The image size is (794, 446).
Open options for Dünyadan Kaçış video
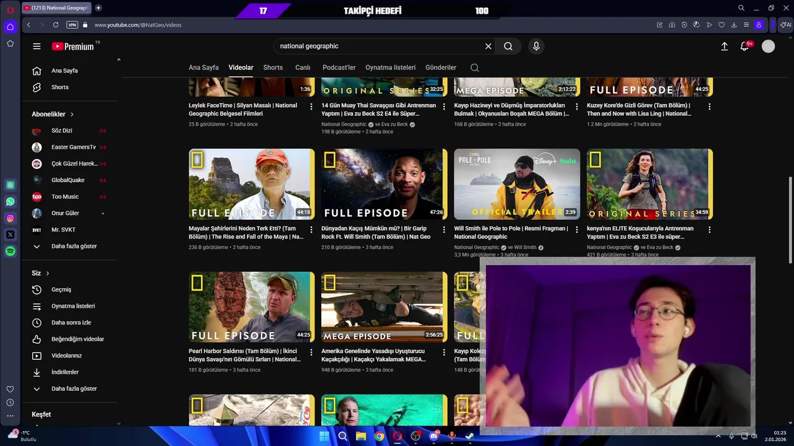pyautogui.click(x=444, y=230)
